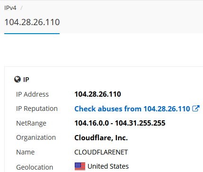This screenshot has height=172, width=203.
Task: Click the United States flag icon
Action: pos(80,166)
